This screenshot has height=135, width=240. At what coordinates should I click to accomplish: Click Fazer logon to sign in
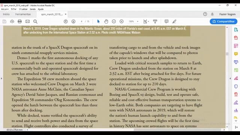[x=227, y=14]
